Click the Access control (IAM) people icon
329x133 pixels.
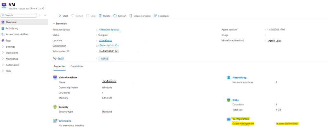point(3,34)
